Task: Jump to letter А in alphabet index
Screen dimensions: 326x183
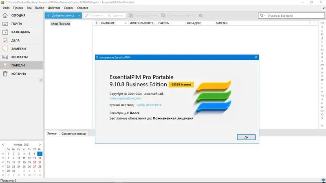Action: point(322,27)
